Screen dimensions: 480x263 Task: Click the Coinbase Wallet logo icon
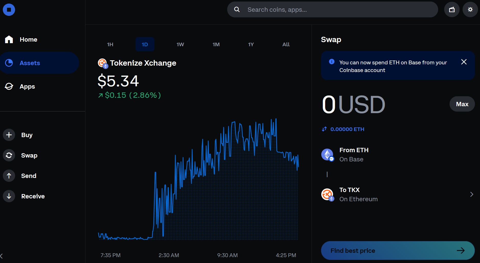pos(9,10)
